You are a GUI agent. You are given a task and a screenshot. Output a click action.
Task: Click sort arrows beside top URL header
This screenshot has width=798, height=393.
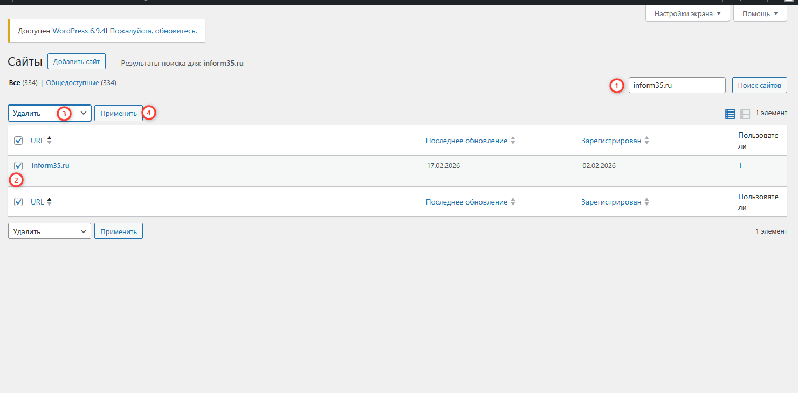[x=50, y=141]
